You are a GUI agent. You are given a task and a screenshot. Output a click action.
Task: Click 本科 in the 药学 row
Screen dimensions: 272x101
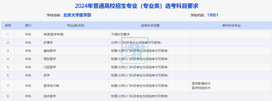28,75
